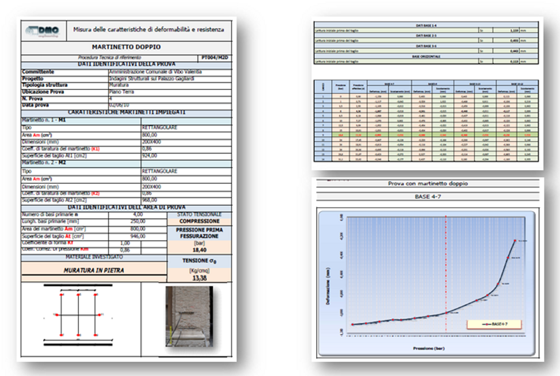The width and height of the screenshot is (560, 376).
Task: Click the DMO engineering logo
Action: 44,29
